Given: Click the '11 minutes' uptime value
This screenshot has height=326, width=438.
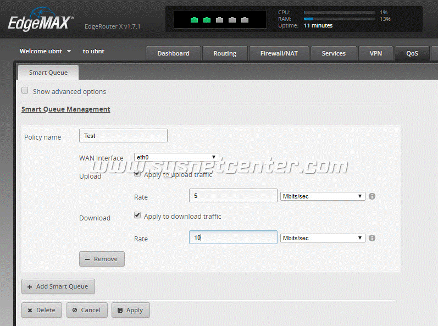Looking at the screenshot, I should (318, 25).
